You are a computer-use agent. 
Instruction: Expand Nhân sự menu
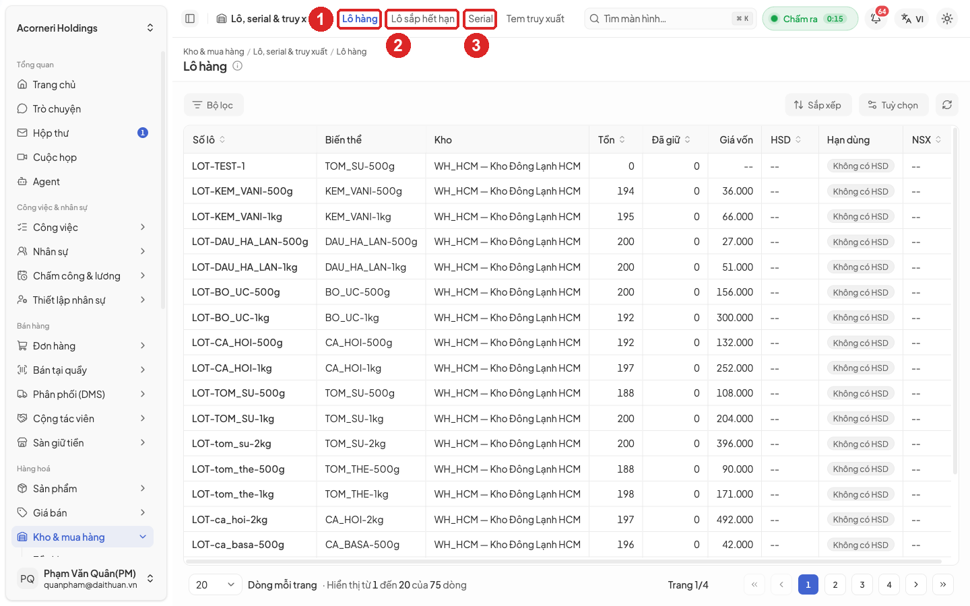[x=84, y=252]
